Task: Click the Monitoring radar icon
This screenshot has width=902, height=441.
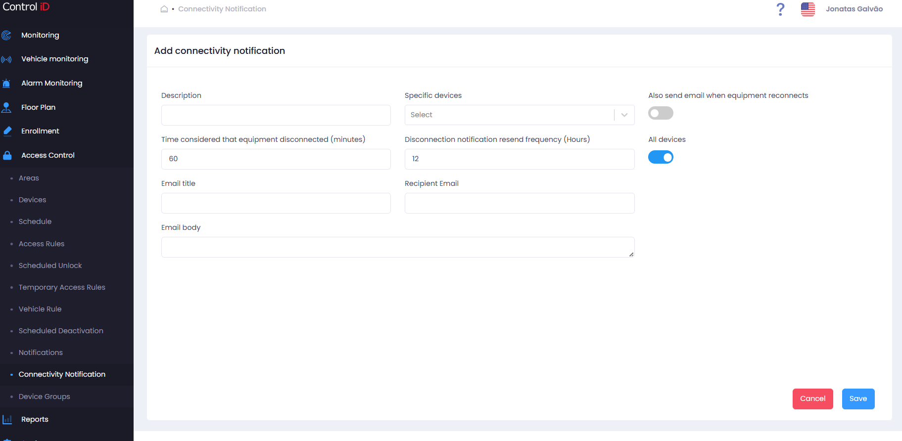Action: coord(6,35)
